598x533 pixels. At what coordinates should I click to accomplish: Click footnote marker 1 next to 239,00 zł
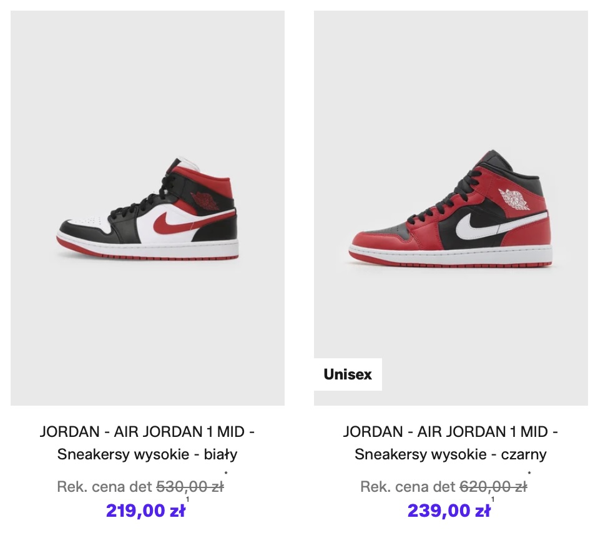493,499
